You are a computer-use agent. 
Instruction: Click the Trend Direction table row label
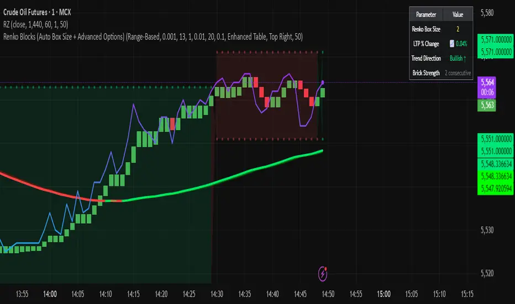(x=426, y=58)
